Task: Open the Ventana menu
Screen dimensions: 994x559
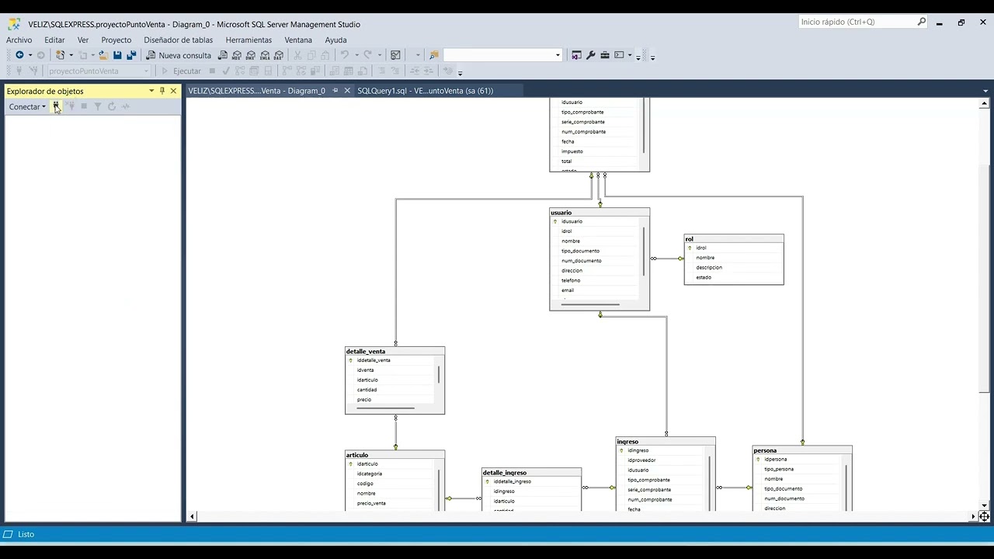Action: tap(298, 40)
